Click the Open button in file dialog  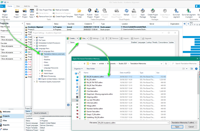(x=177, y=127)
